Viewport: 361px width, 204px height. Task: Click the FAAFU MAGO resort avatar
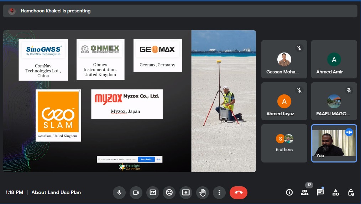coord(334,101)
